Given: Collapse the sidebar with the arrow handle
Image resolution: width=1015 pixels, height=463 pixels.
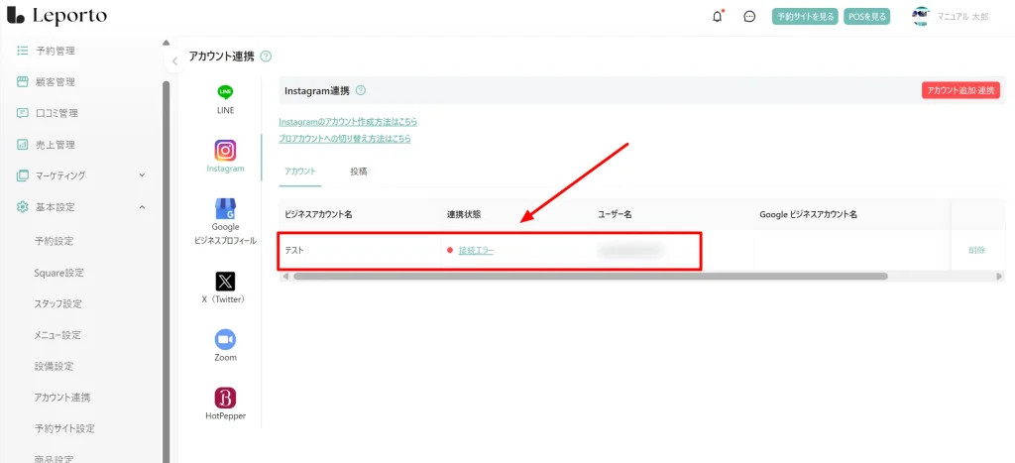Looking at the screenshot, I should pyautogui.click(x=174, y=60).
